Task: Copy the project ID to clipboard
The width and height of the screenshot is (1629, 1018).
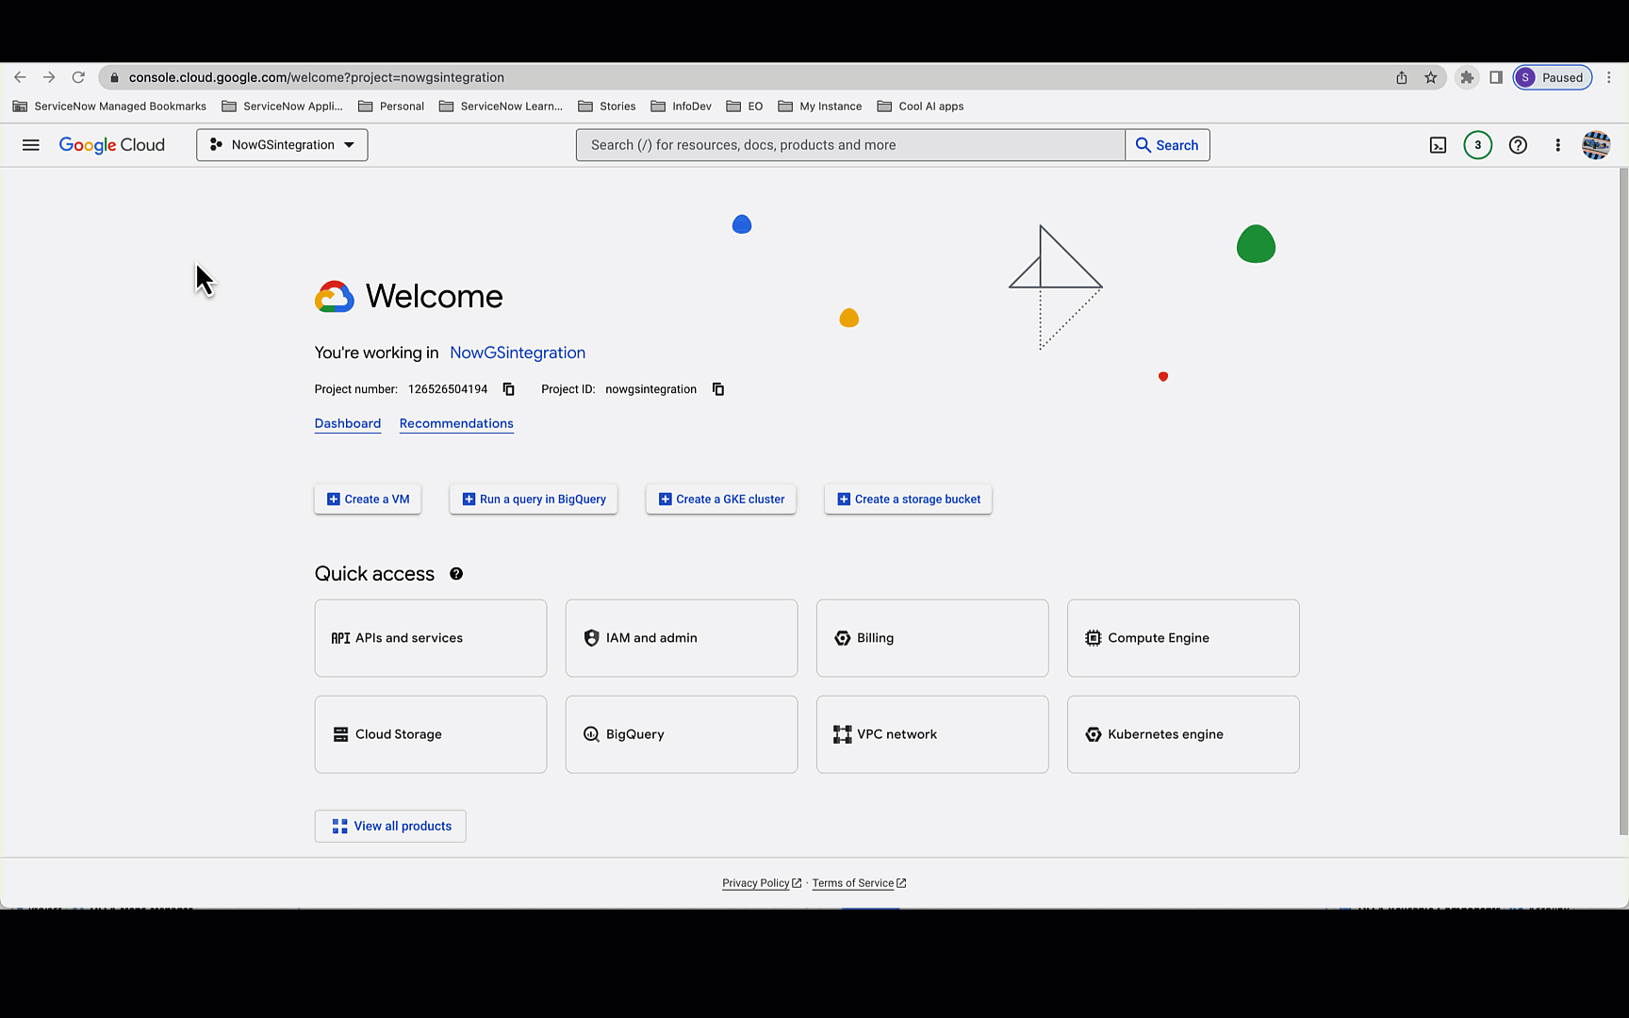Action: [x=718, y=389]
